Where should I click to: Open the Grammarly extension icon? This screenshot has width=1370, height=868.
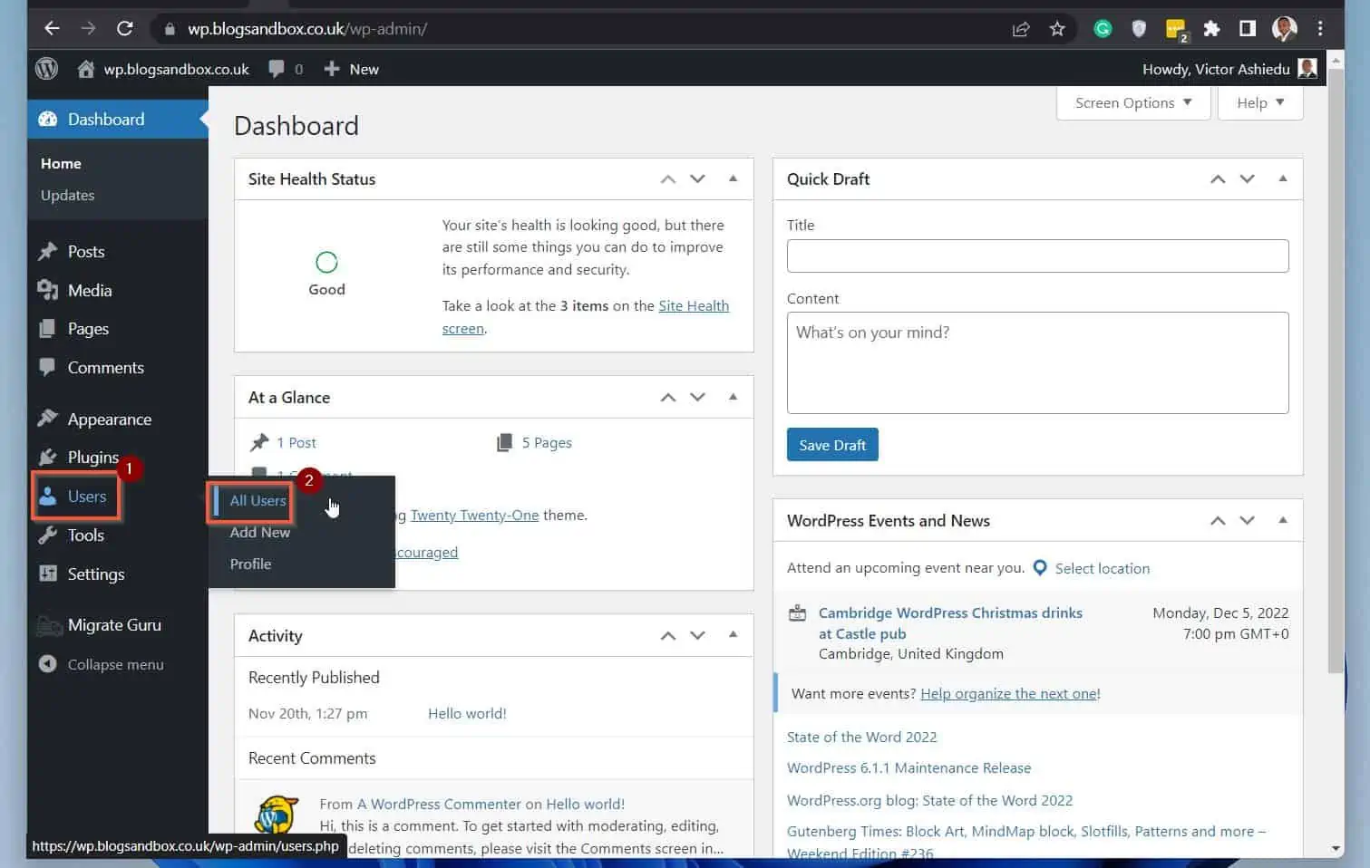pos(1103,29)
